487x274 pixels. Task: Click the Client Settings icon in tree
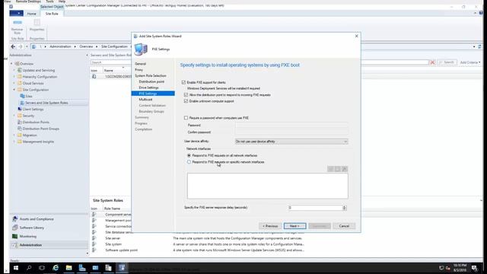pos(20,109)
